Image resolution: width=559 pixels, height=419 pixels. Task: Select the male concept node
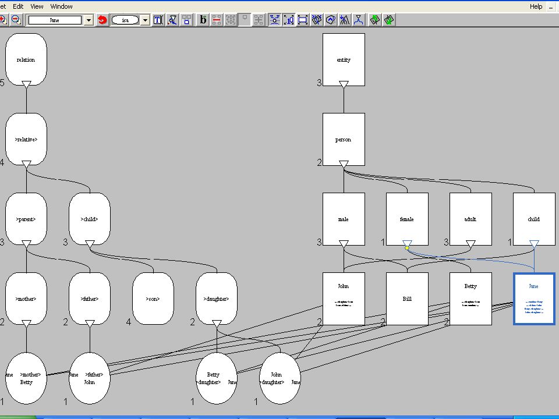pos(344,219)
